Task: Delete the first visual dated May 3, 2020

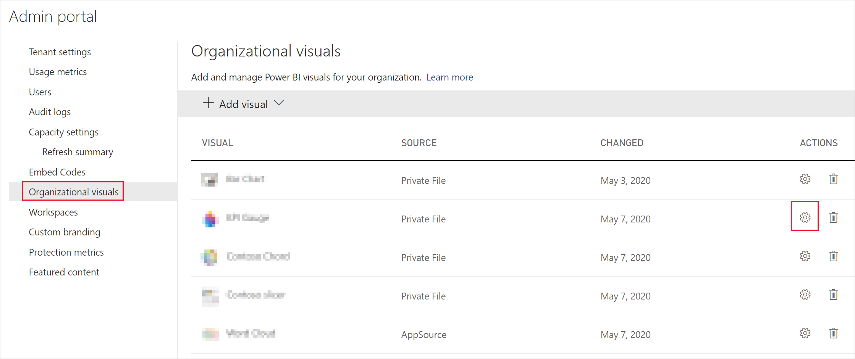Action: [833, 179]
